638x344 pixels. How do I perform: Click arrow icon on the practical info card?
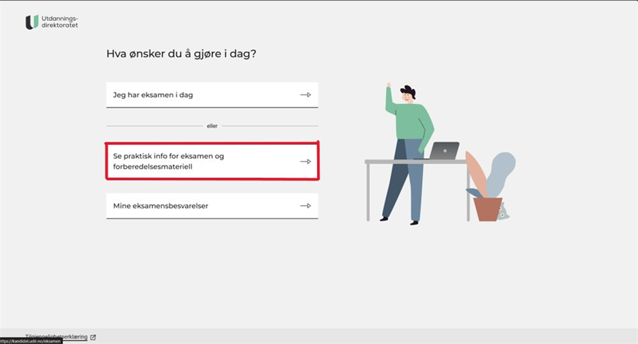(x=306, y=161)
